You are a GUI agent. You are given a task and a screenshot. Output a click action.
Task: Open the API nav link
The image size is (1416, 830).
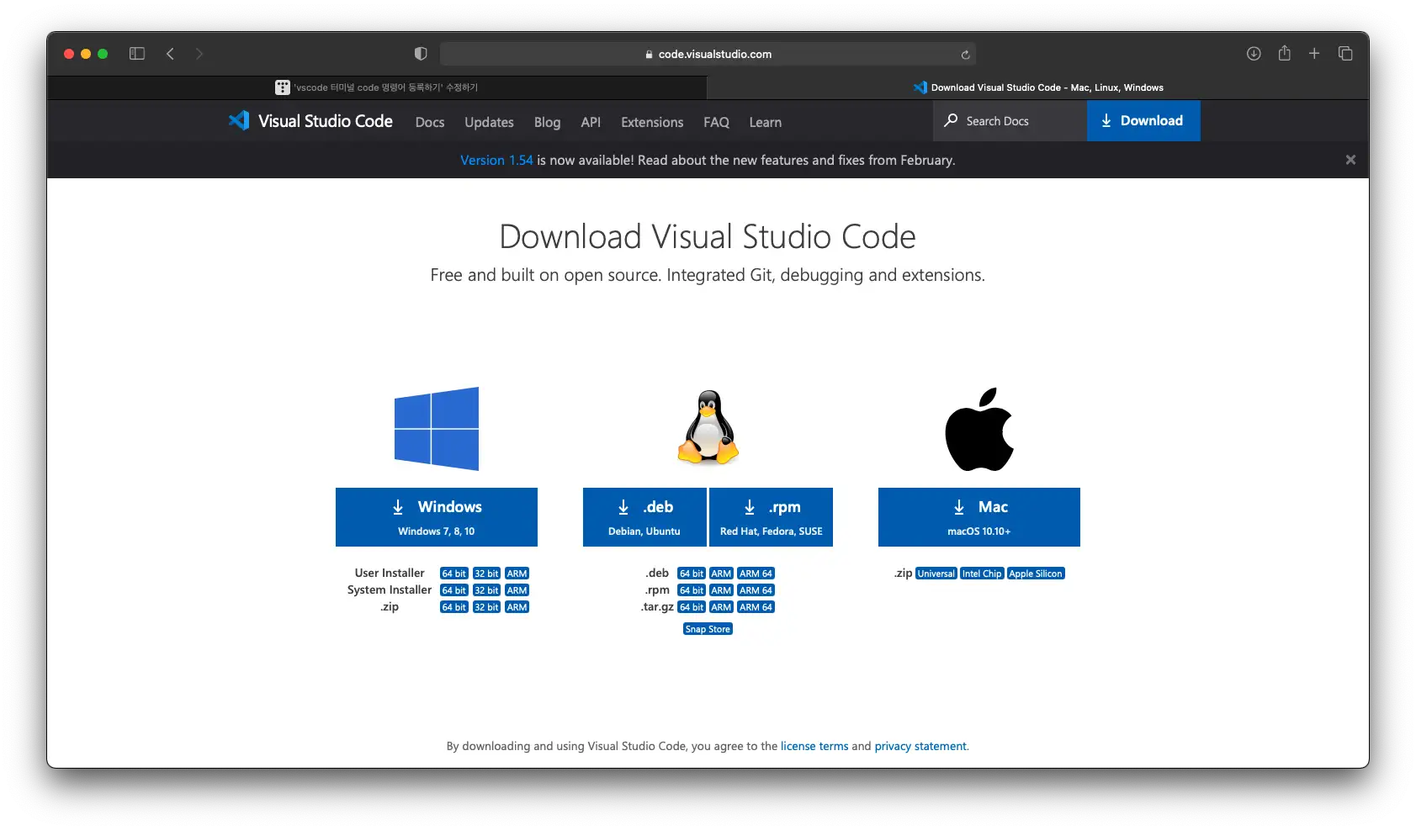pos(591,122)
